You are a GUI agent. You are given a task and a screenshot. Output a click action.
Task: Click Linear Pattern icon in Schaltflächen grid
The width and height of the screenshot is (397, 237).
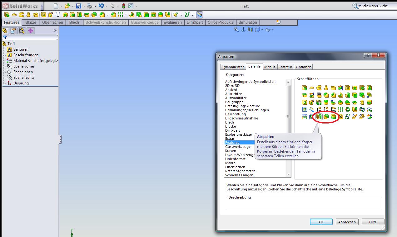(340, 109)
